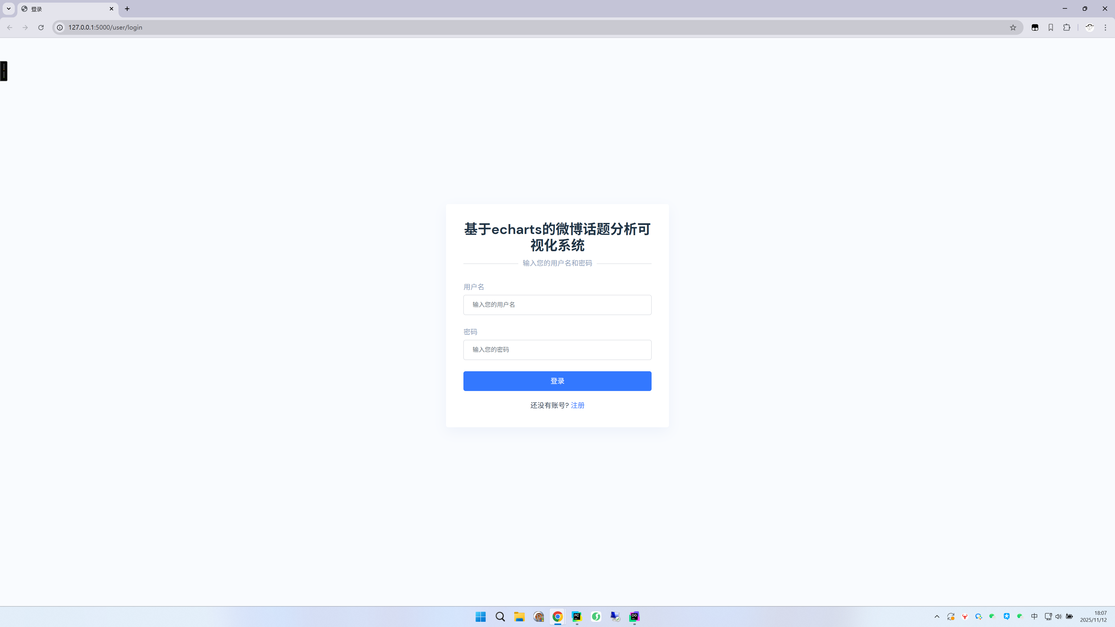Expand the tab search dropdown

8,9
